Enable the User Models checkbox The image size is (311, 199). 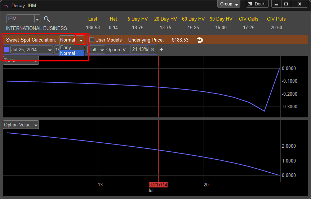(x=92, y=40)
